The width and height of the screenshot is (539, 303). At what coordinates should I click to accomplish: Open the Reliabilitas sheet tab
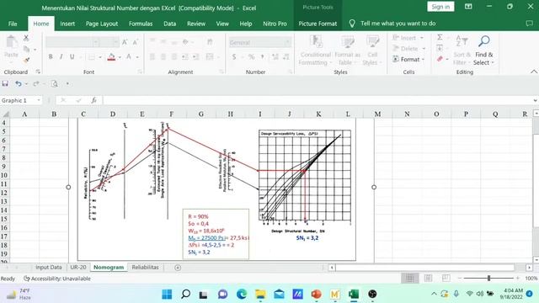coord(145,268)
